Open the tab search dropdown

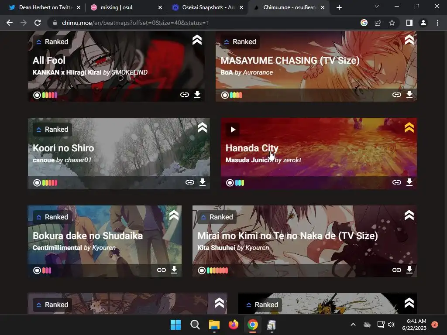pyautogui.click(x=377, y=6)
